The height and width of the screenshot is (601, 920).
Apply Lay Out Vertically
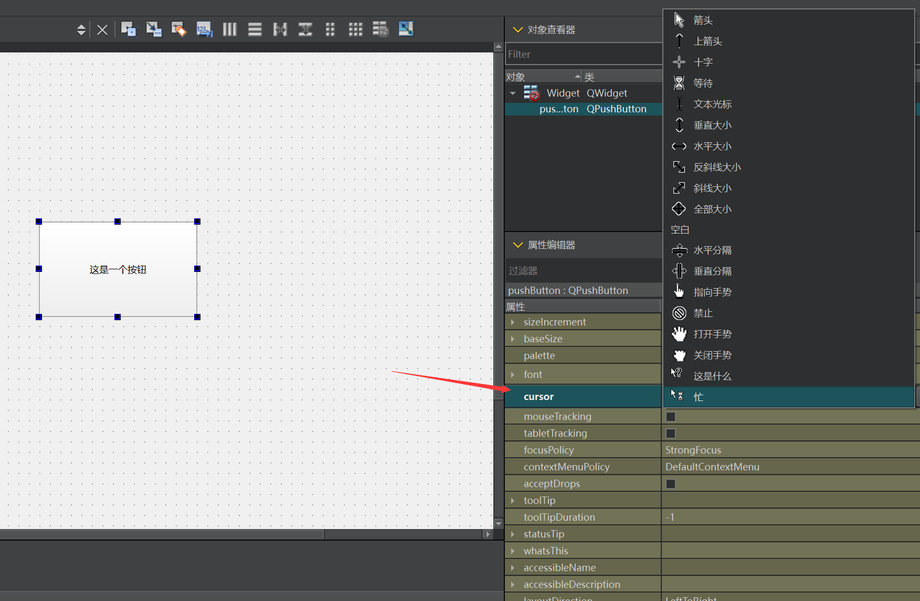pos(255,29)
